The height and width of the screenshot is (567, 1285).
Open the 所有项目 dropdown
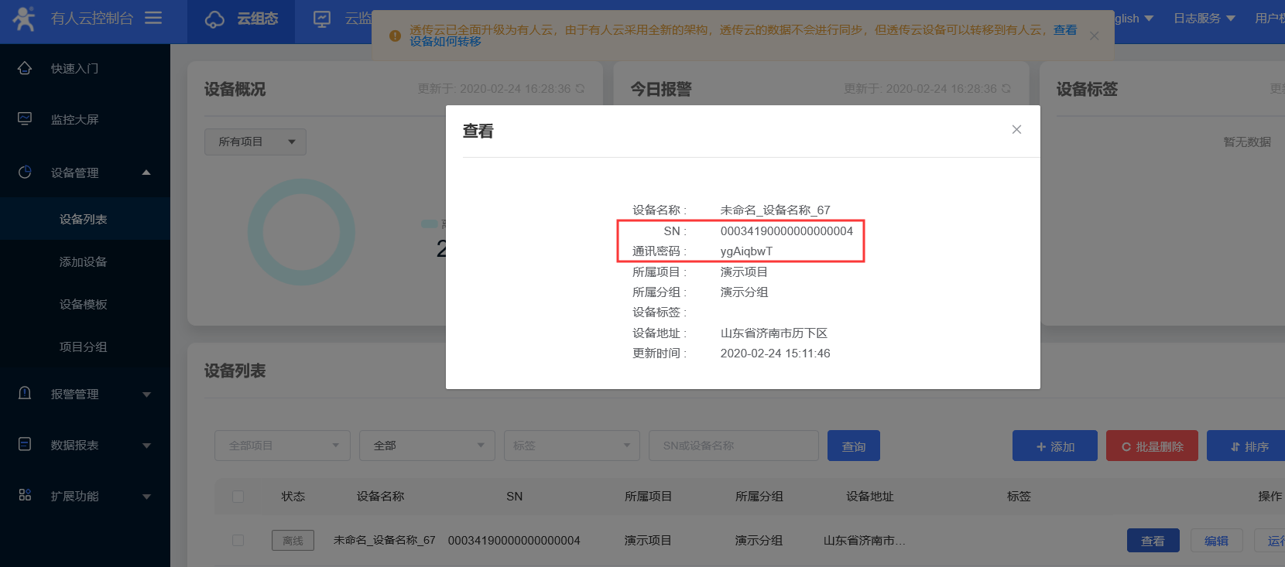tap(255, 142)
